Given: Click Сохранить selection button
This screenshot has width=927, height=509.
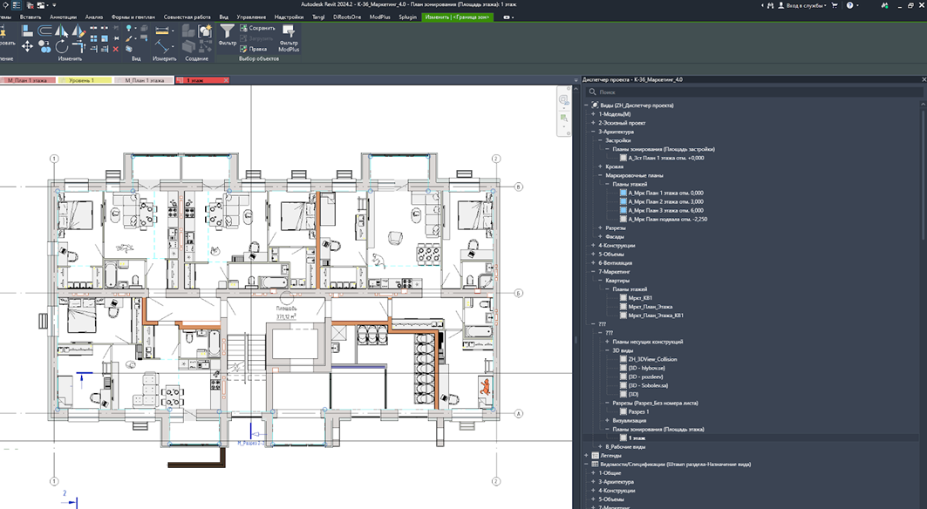Looking at the screenshot, I should (258, 28).
